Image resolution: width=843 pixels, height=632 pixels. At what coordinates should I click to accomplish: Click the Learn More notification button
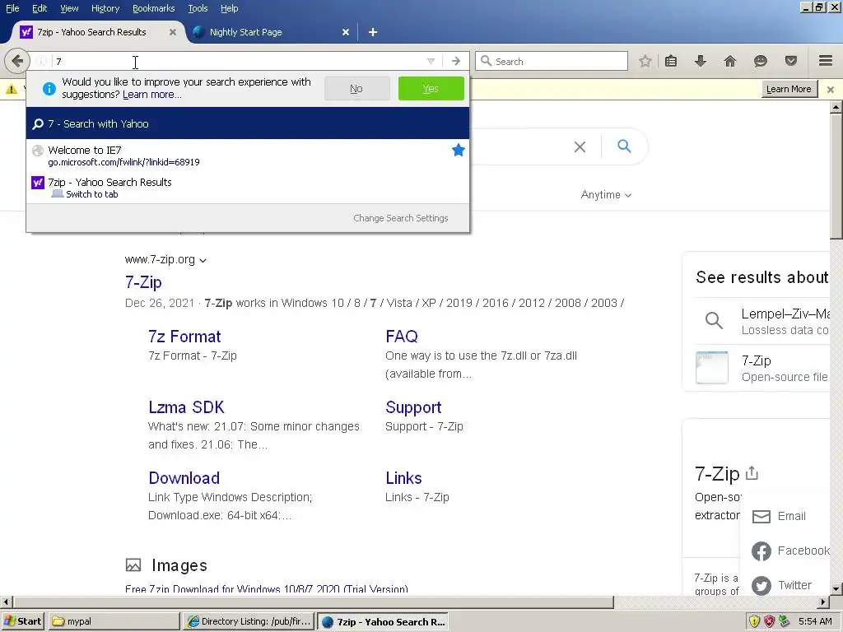tap(789, 89)
